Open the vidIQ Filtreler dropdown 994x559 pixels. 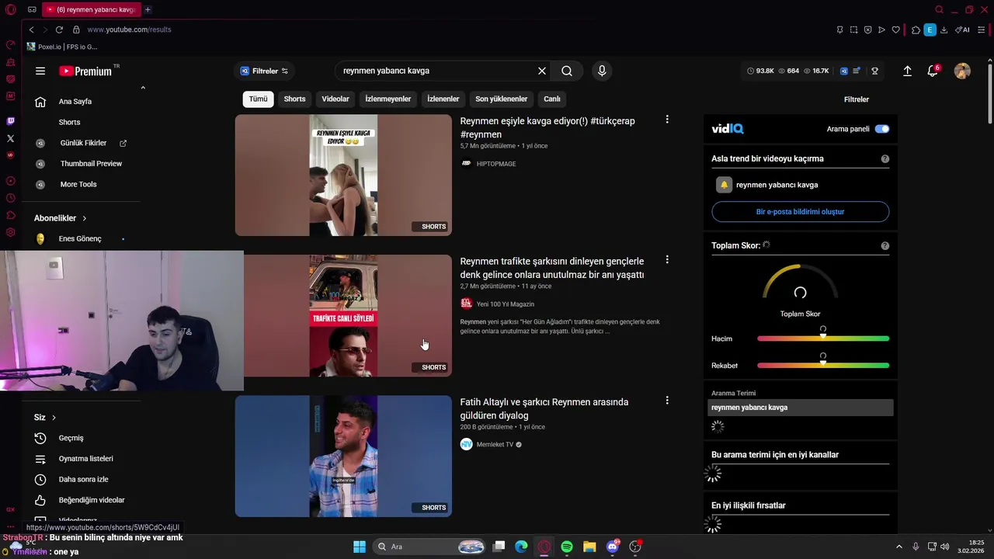pos(265,71)
